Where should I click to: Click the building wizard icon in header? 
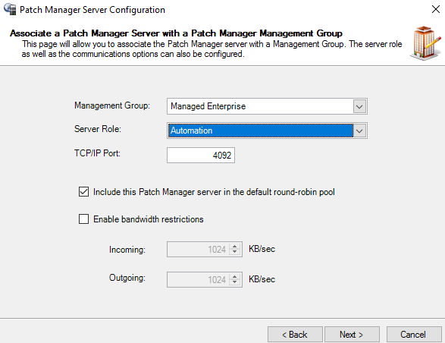[x=425, y=43]
